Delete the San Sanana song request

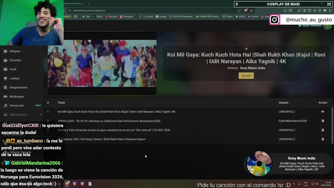(x=323, y=139)
